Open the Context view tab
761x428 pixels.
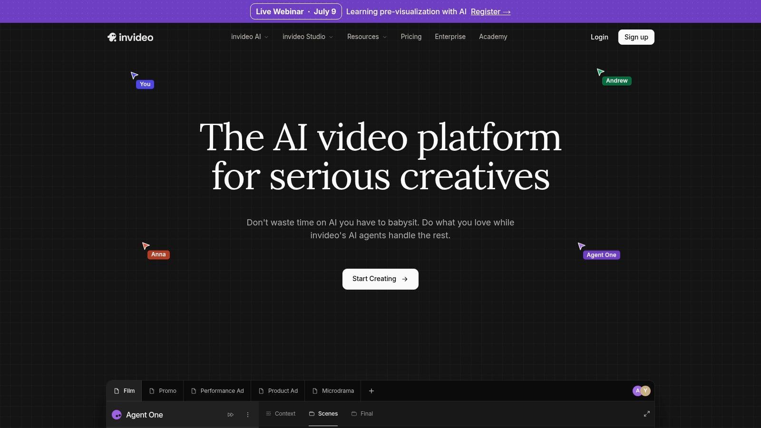tap(281, 414)
